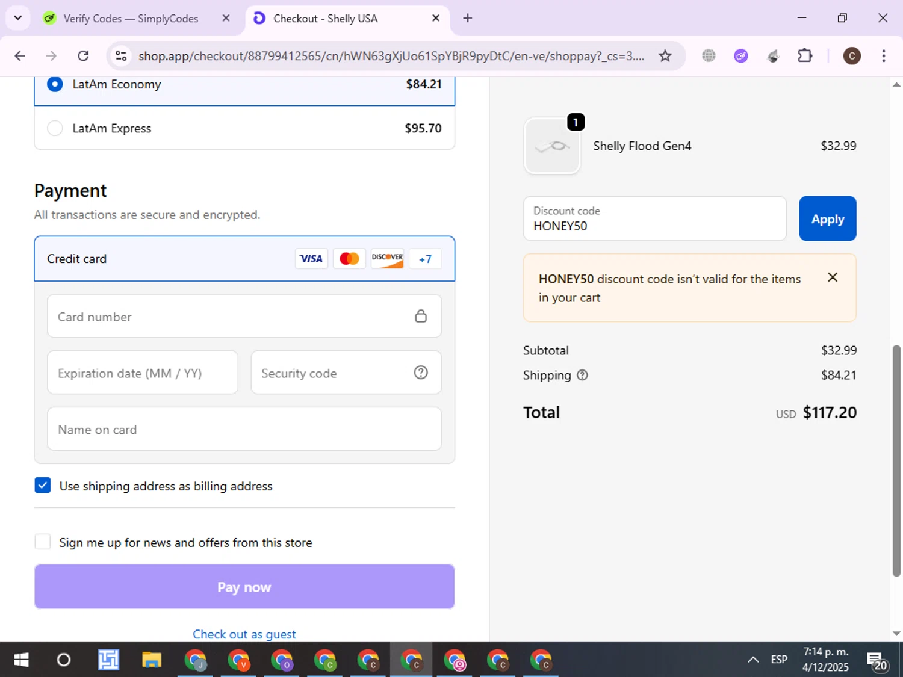The height and width of the screenshot is (677, 903).
Task: Focus the Security code field
Action: pos(346,373)
